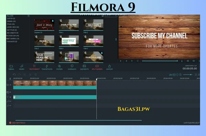Select the Title 2 thumbnail
This screenshot has height=136, width=206.
point(93,25)
